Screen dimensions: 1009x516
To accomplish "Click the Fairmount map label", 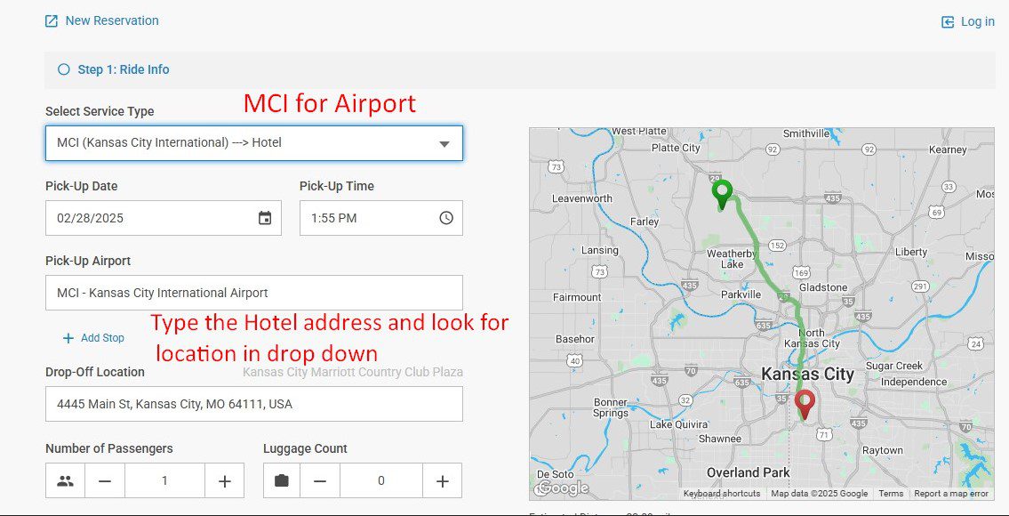I will [x=577, y=298].
